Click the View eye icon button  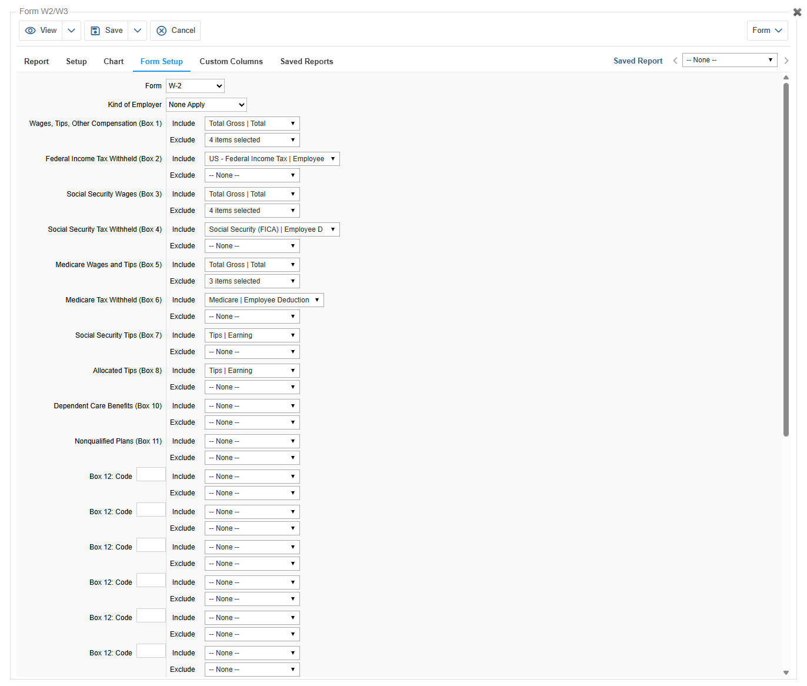(41, 31)
